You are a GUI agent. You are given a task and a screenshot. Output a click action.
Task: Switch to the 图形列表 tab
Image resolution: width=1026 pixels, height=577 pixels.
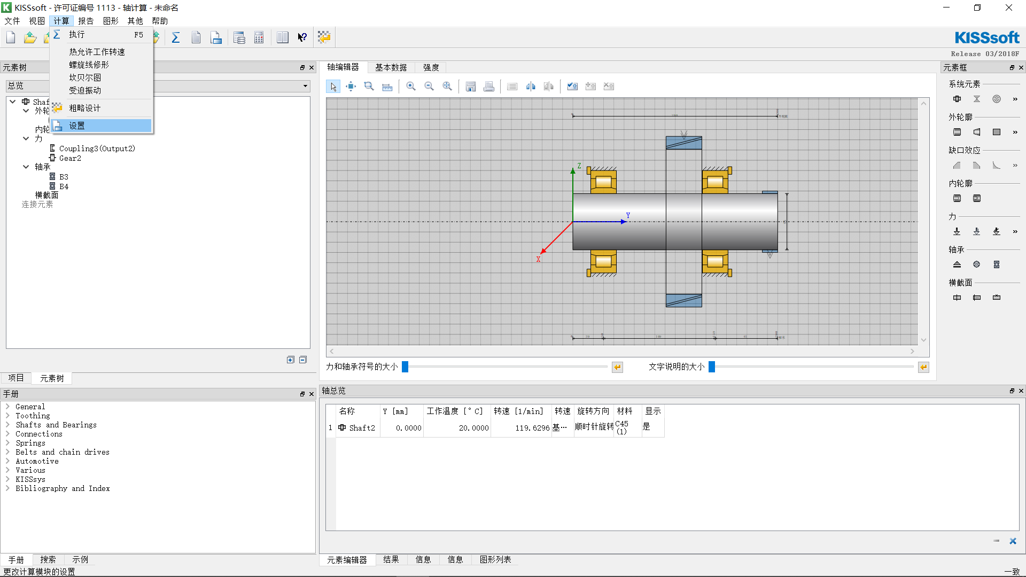coord(495,559)
